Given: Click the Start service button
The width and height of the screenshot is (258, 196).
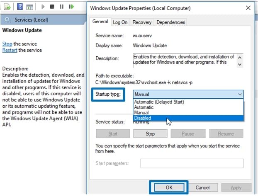Looking at the screenshot, I should (113, 134).
